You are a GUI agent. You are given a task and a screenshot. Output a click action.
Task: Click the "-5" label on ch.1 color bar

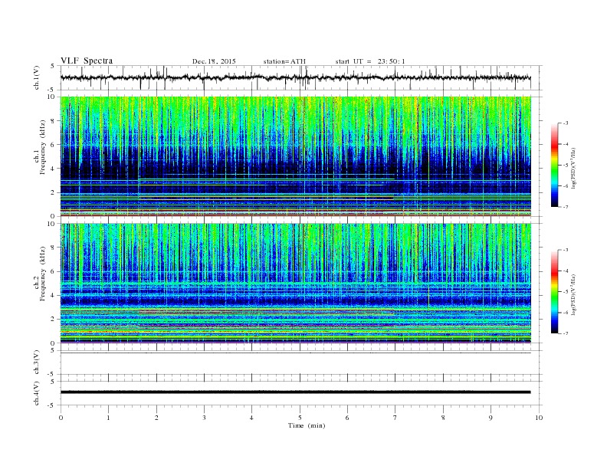tap(565, 166)
